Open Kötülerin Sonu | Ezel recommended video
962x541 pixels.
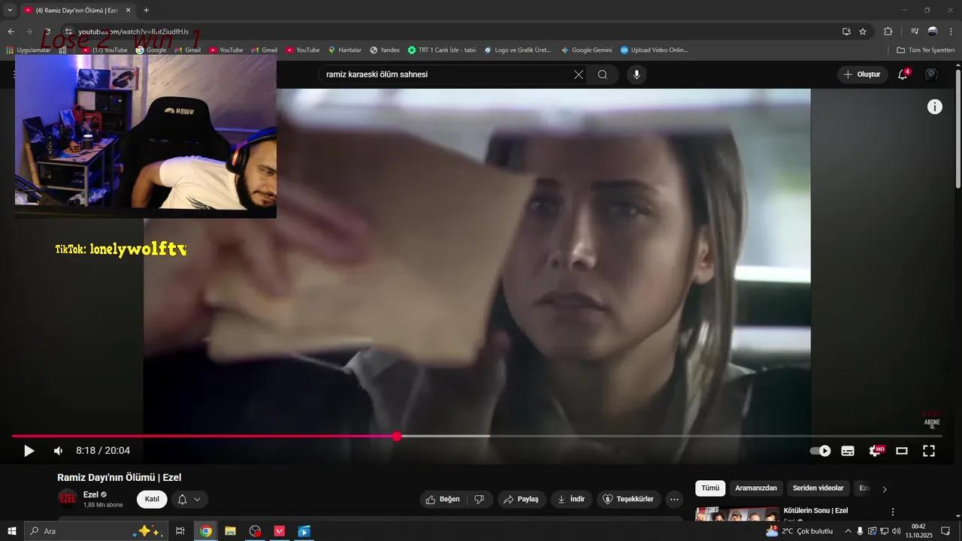[x=815, y=511]
